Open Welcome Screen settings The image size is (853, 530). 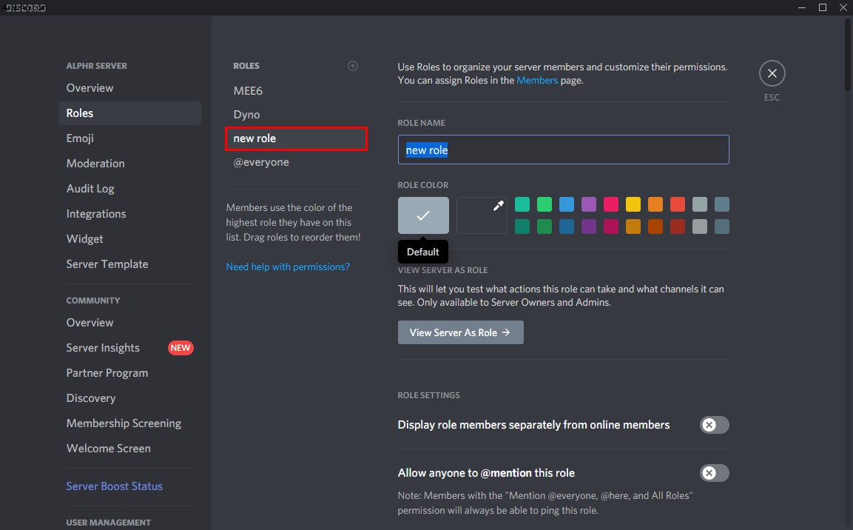(x=130, y=449)
